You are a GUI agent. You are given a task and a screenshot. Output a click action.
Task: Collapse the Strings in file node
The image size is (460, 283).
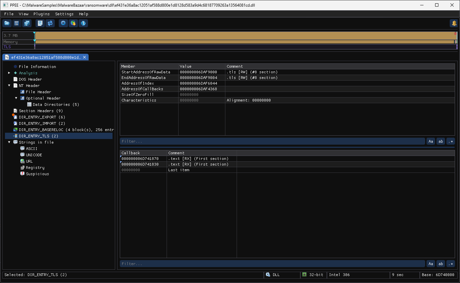9,142
